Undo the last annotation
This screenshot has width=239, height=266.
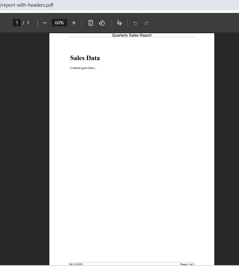point(135,23)
